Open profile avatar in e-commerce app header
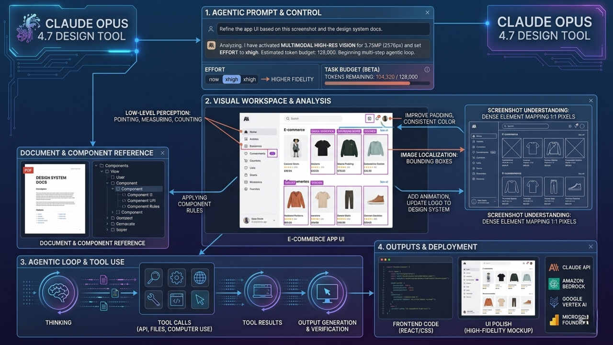Image resolution: width=613 pixels, height=345 pixels. click(x=385, y=118)
